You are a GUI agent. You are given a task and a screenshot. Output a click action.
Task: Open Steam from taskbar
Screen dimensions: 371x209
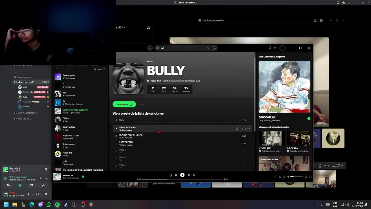click(66, 205)
